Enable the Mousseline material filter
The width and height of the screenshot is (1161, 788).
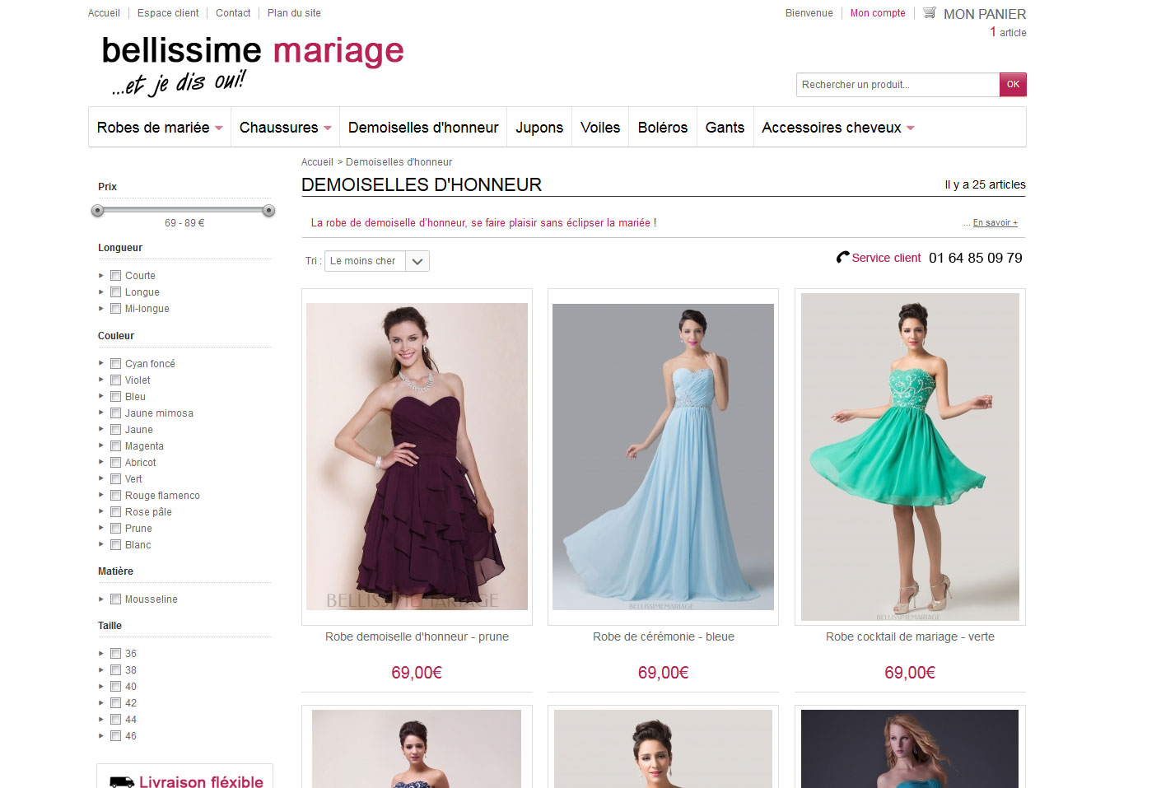(116, 599)
